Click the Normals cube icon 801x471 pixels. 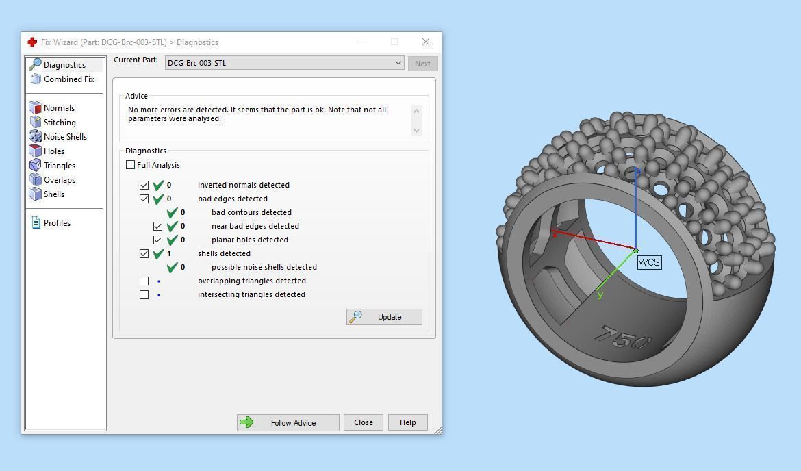[x=35, y=107]
